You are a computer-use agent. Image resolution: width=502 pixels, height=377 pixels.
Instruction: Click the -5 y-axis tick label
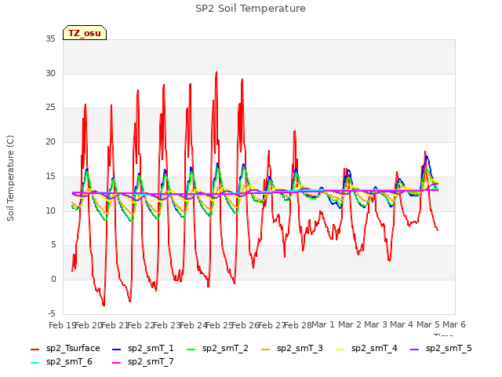pos(52,313)
